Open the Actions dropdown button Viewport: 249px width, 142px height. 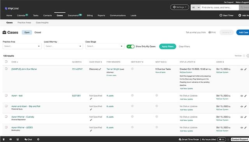[x=226, y=32]
